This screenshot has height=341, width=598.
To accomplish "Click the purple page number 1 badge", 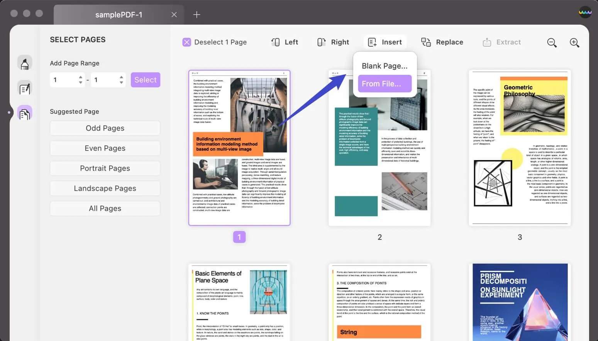I will [239, 237].
